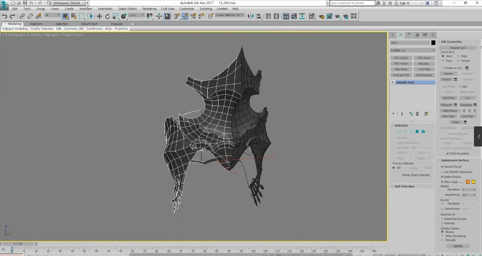The height and width of the screenshot is (256, 482).
Task: Click the Remove Modifier trash icon
Action: pos(417,114)
